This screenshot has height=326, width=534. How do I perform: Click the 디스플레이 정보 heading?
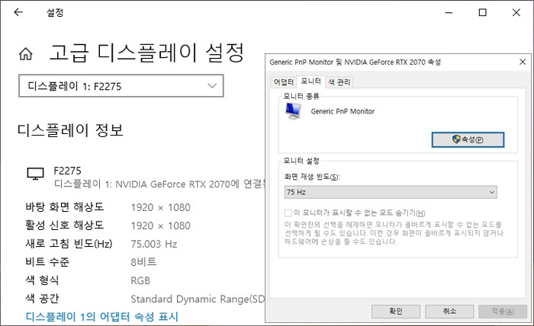(70, 130)
